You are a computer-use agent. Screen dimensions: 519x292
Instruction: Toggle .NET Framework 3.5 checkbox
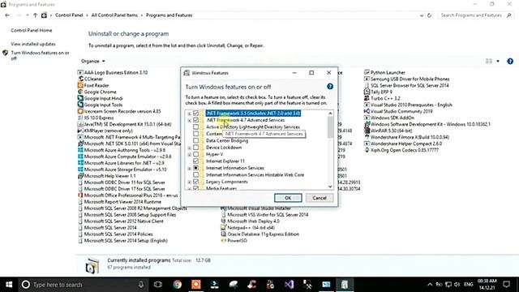click(195, 114)
